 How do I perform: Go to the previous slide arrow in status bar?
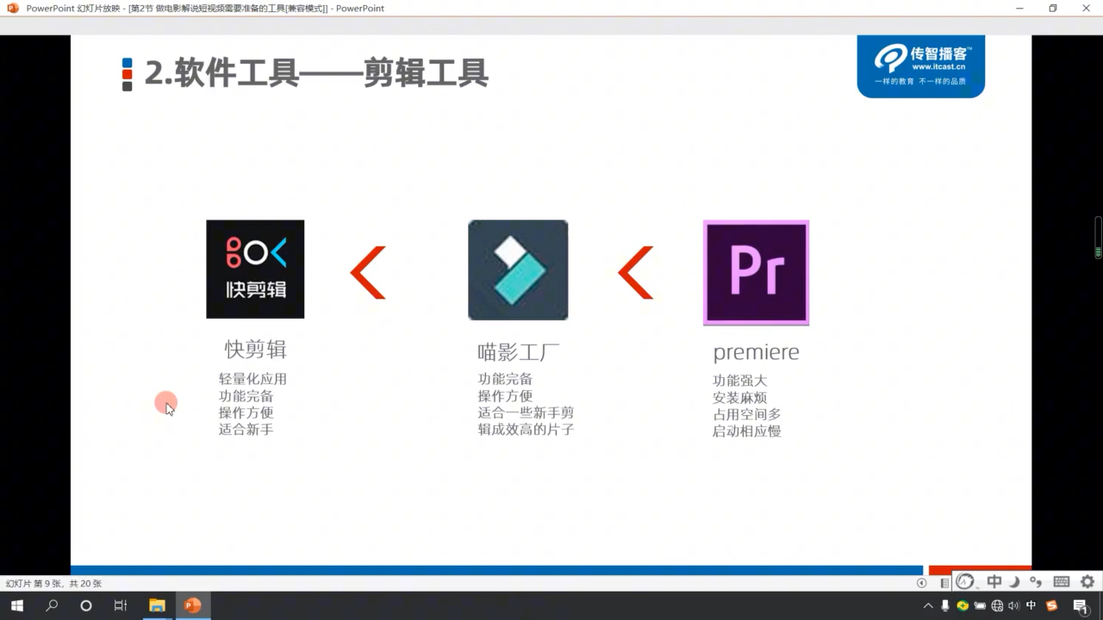(922, 583)
